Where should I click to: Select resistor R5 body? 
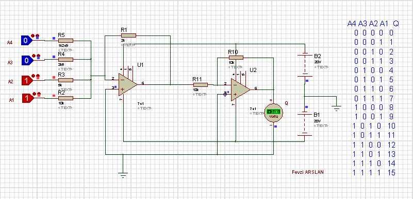coord(65,41)
